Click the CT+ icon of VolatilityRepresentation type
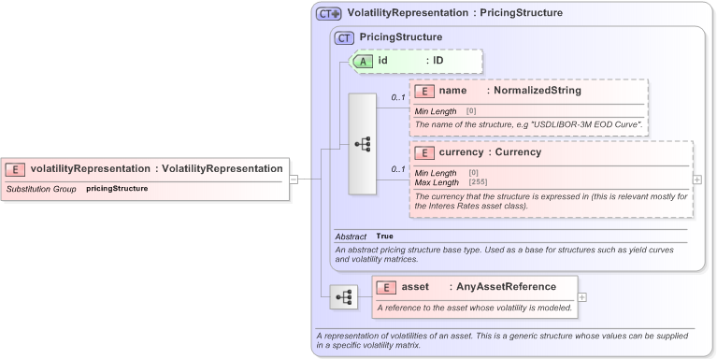Screen dimensions: 717x359 click(x=329, y=14)
